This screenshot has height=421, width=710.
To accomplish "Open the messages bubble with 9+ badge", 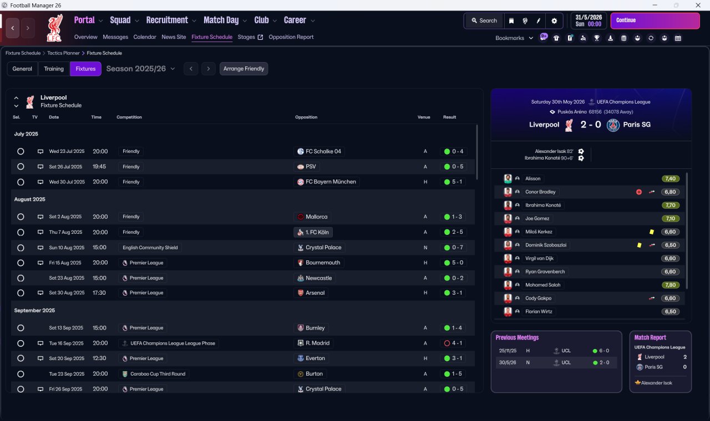I will (x=544, y=37).
